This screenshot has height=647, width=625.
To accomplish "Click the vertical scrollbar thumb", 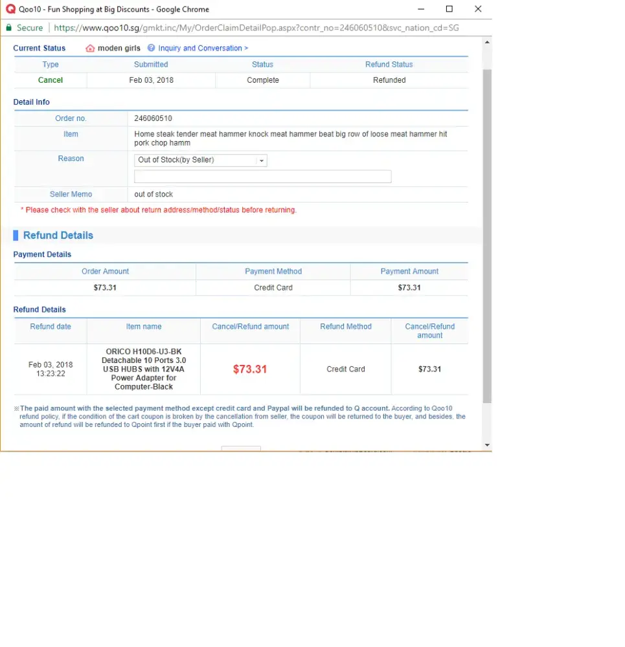I will pos(487,236).
